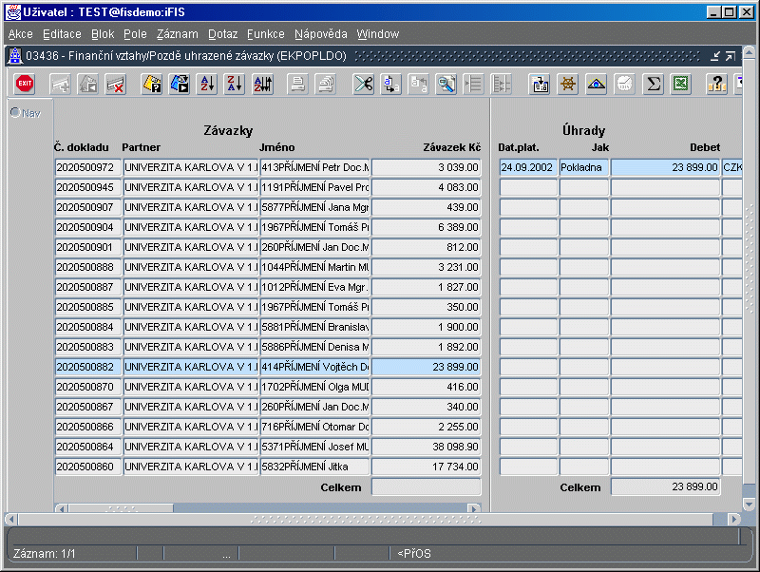760x572 pixels.
Task: Click the amount cell 1 827.00
Action: tap(427, 287)
